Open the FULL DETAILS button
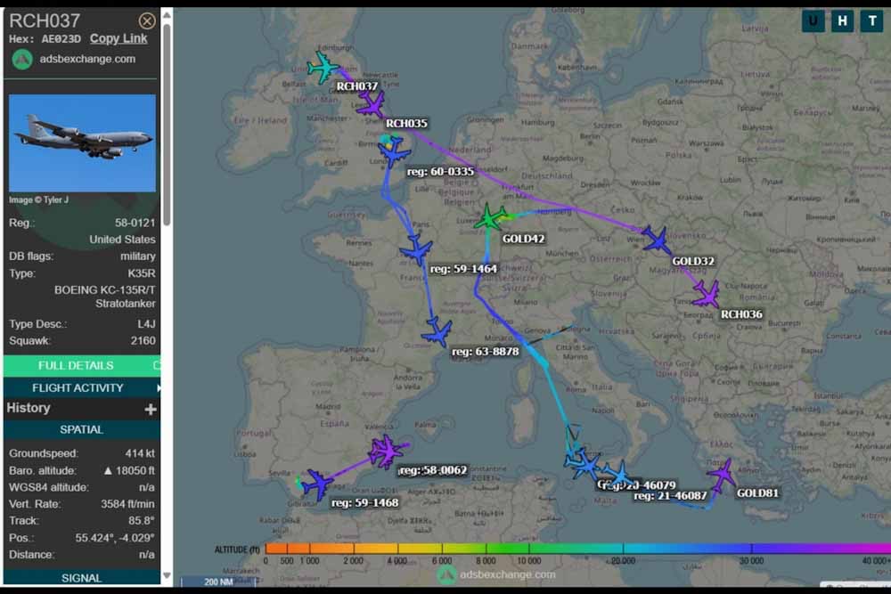This screenshot has height=594, width=891. [x=77, y=365]
